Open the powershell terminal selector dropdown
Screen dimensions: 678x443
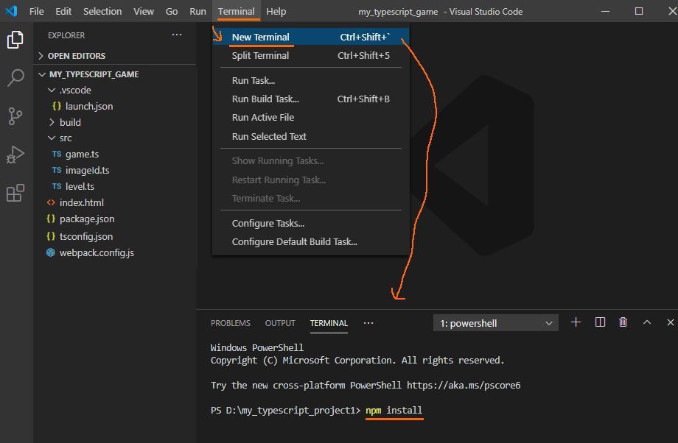tap(496, 323)
